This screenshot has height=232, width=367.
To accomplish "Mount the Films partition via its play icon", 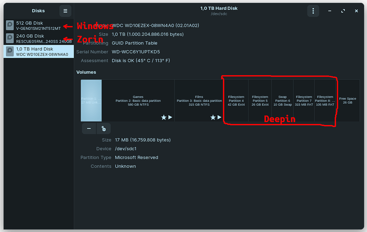I will 219,117.
